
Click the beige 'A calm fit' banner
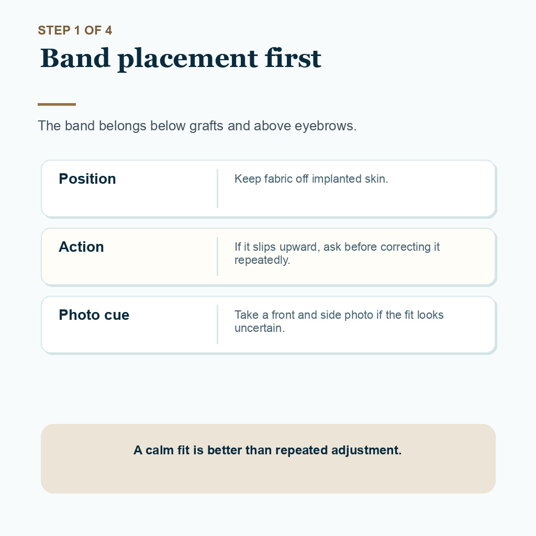[269, 459]
